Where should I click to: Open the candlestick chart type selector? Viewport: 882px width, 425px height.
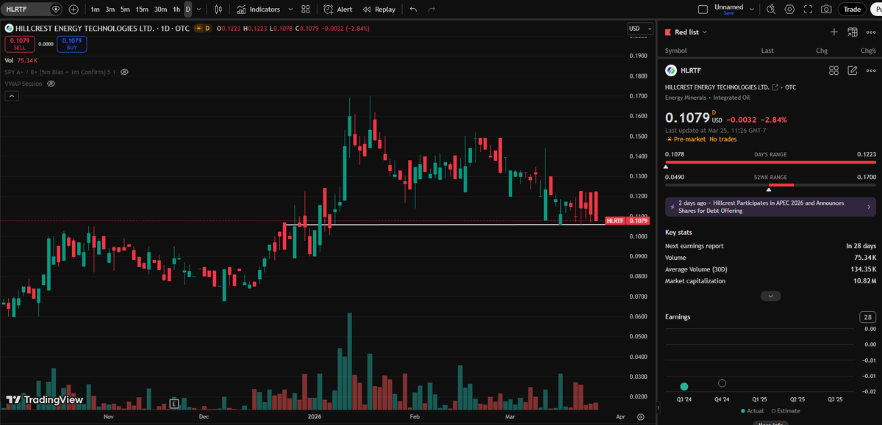coord(218,10)
